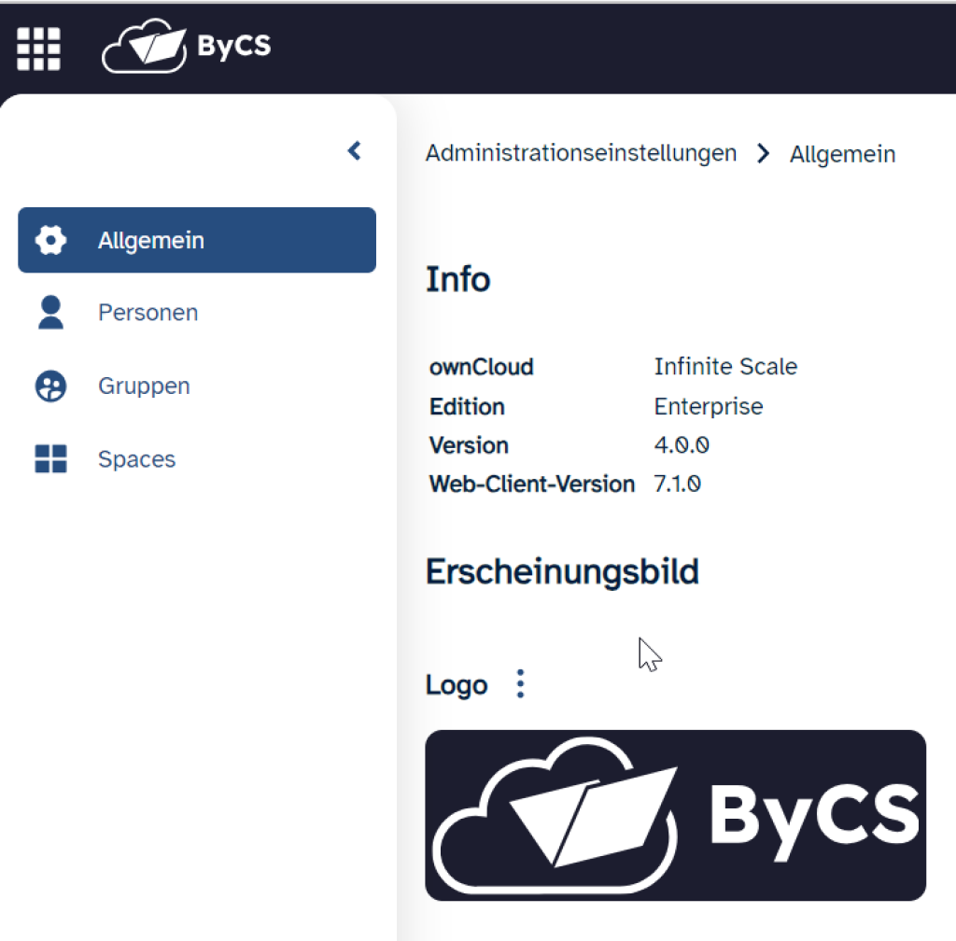Click the Info section heading
This screenshot has width=956, height=941.
tap(457, 278)
